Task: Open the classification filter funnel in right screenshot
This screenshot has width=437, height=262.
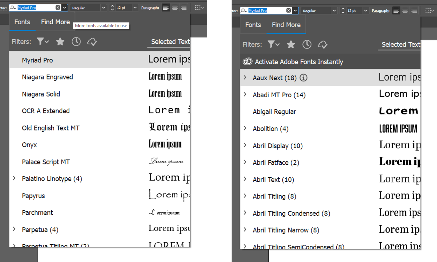Action: coord(273,44)
